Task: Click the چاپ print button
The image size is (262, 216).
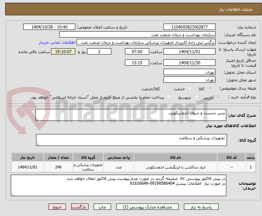Action: [x=102, y=207]
